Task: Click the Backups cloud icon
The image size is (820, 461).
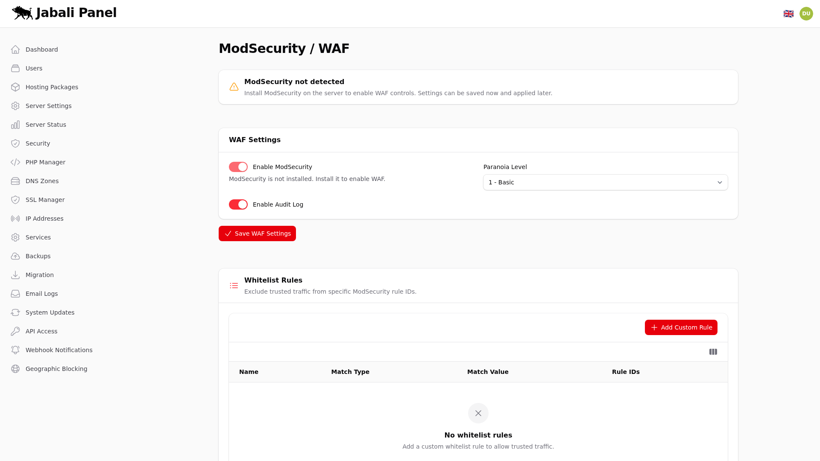Action: [x=15, y=256]
